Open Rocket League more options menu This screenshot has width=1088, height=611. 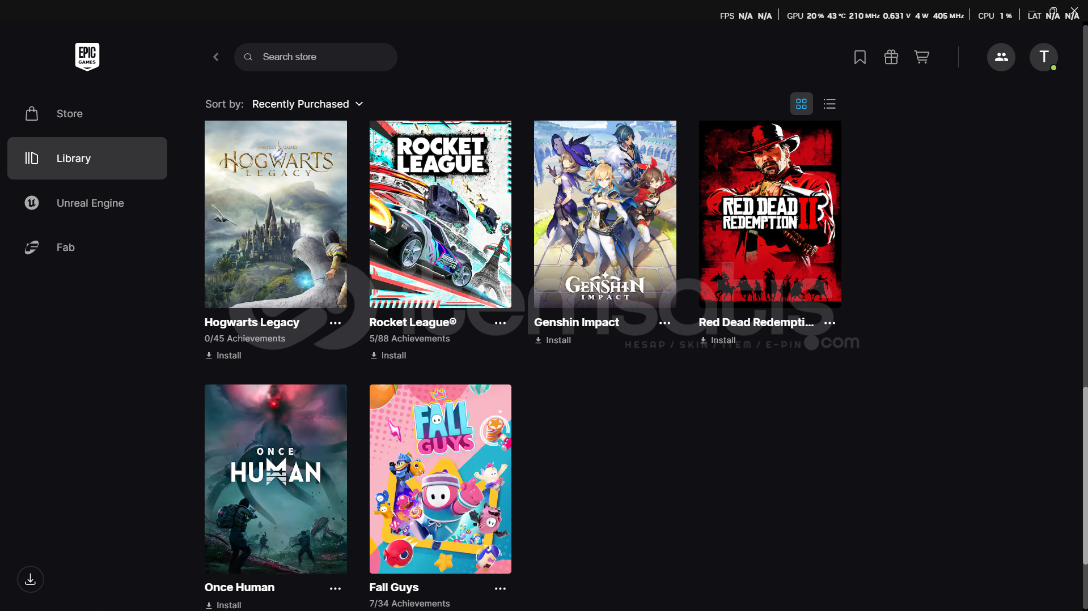coord(500,323)
